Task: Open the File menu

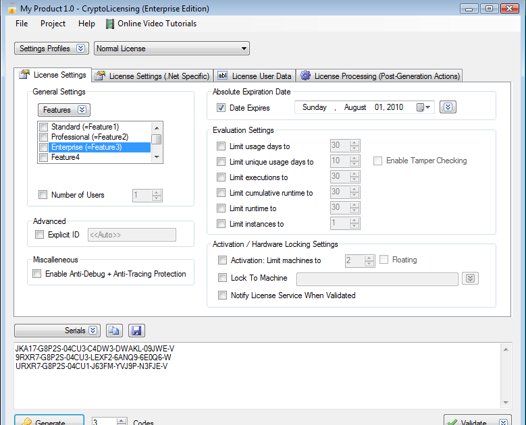Action: 22,24
